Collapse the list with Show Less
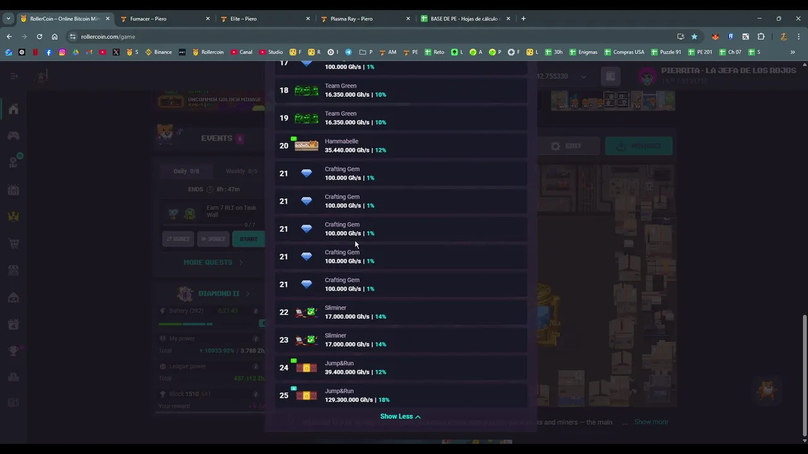The height and width of the screenshot is (454, 808). 400,416
